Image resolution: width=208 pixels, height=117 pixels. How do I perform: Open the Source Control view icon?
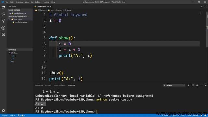click(x=3, y=21)
